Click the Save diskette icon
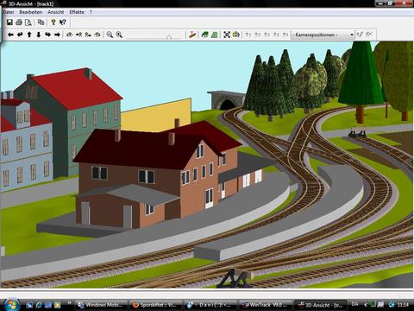The width and height of the screenshot is (414, 311). (x=9, y=22)
